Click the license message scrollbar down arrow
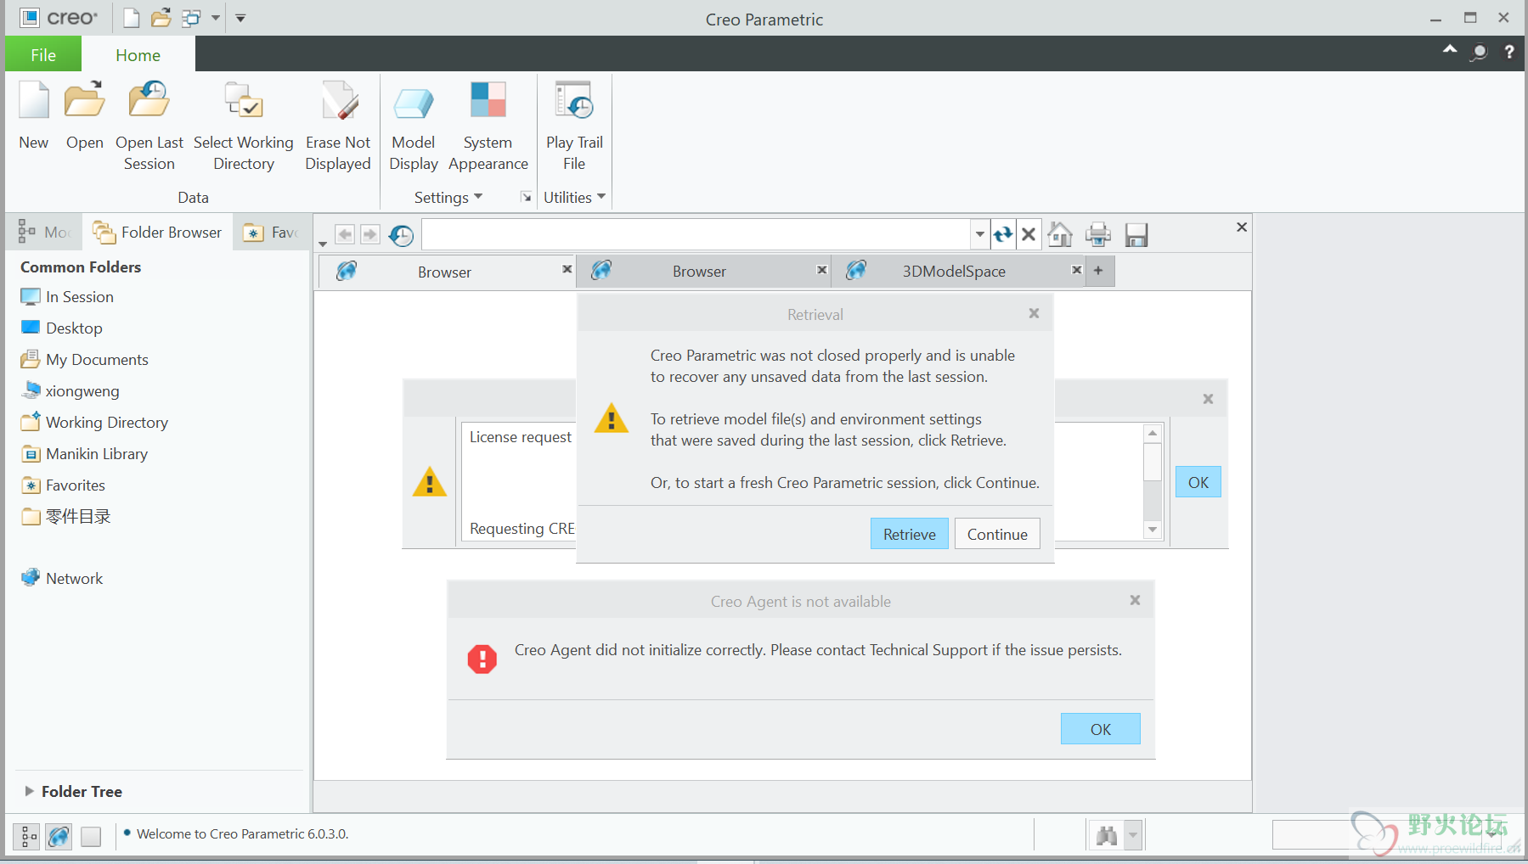The image size is (1528, 864). [x=1153, y=530]
